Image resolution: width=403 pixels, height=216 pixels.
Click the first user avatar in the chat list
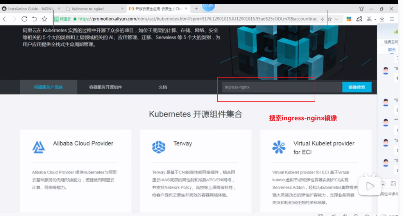(x=385, y=70)
